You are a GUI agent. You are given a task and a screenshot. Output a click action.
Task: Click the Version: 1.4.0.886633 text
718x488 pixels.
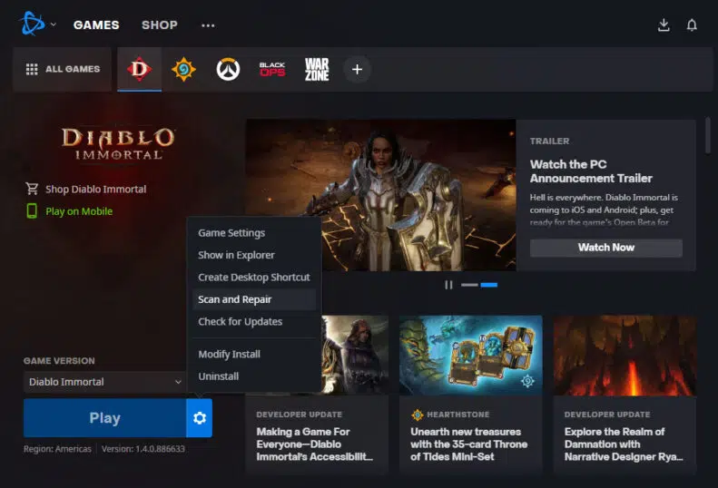pyautogui.click(x=143, y=449)
